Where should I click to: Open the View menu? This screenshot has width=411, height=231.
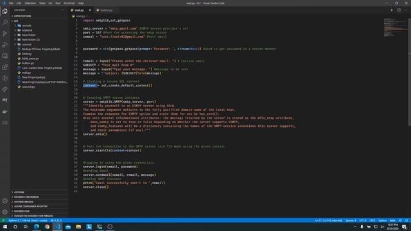click(x=42, y=3)
